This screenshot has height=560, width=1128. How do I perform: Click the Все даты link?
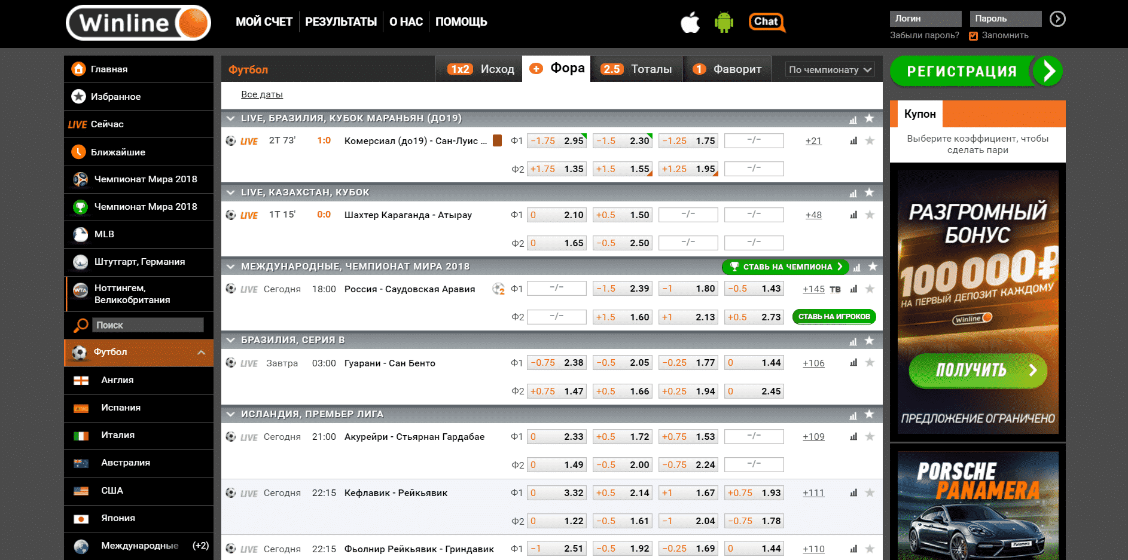point(262,94)
